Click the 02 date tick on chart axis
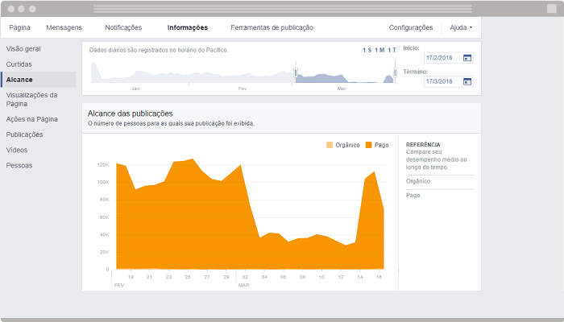Screen dimensions: 564x322 coord(245,277)
